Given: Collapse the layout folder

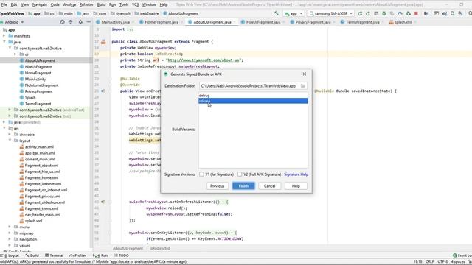Looking at the screenshot, I should pyautogui.click(x=10, y=141).
